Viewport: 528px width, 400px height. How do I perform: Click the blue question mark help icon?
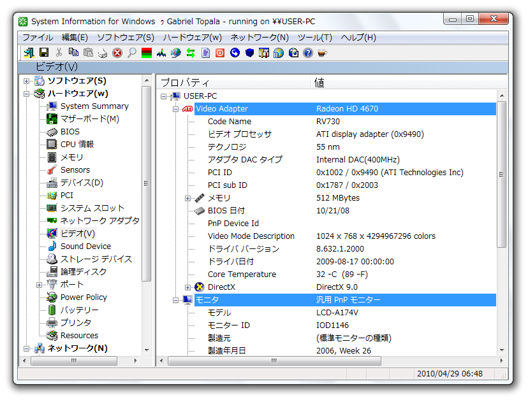click(x=308, y=53)
